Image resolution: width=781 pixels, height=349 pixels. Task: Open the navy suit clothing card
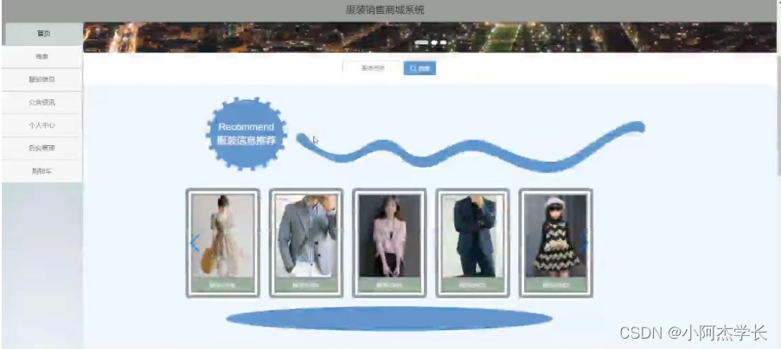pos(473,243)
